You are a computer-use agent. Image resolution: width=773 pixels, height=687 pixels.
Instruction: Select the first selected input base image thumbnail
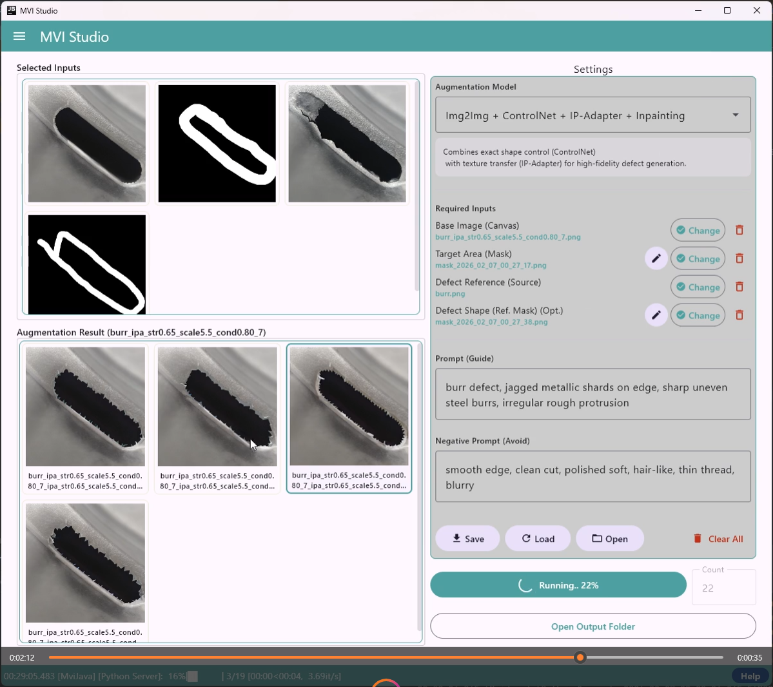[x=87, y=144]
